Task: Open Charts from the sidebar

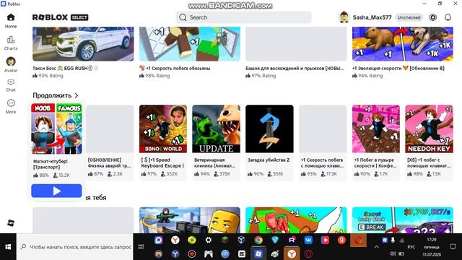Action: click(11, 43)
